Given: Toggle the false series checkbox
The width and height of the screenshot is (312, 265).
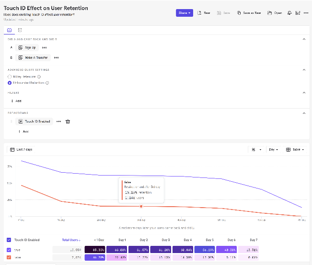Looking at the screenshot, I should tap(9, 257).
